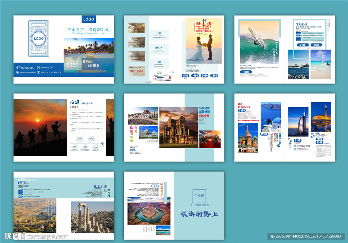The image size is (348, 243).
Task: Click the 公司简介 heading
Action: coord(74,107)
